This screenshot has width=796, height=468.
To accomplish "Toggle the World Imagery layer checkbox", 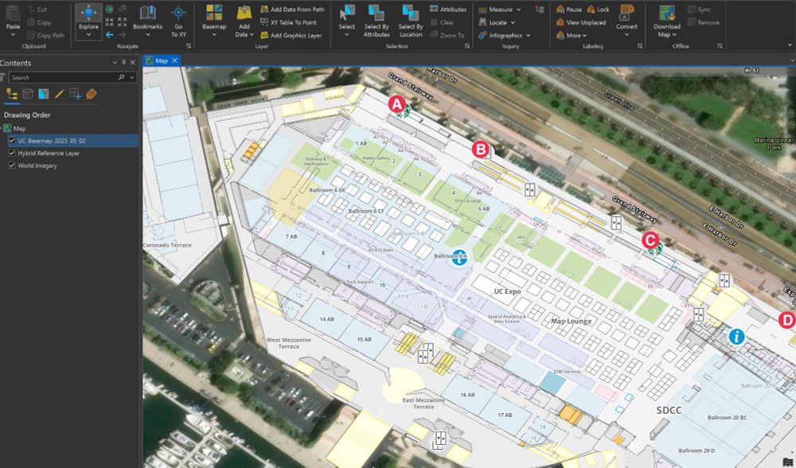I will pos(12,166).
